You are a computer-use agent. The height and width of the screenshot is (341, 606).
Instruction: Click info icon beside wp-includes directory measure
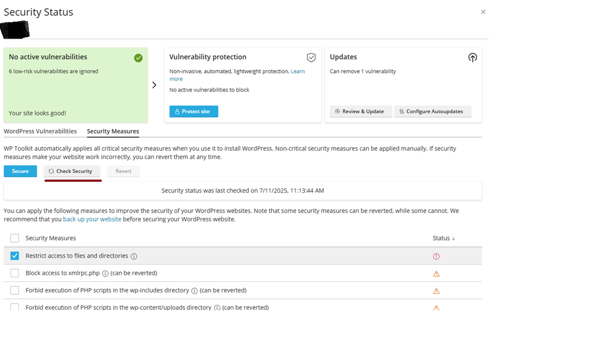coord(195,290)
